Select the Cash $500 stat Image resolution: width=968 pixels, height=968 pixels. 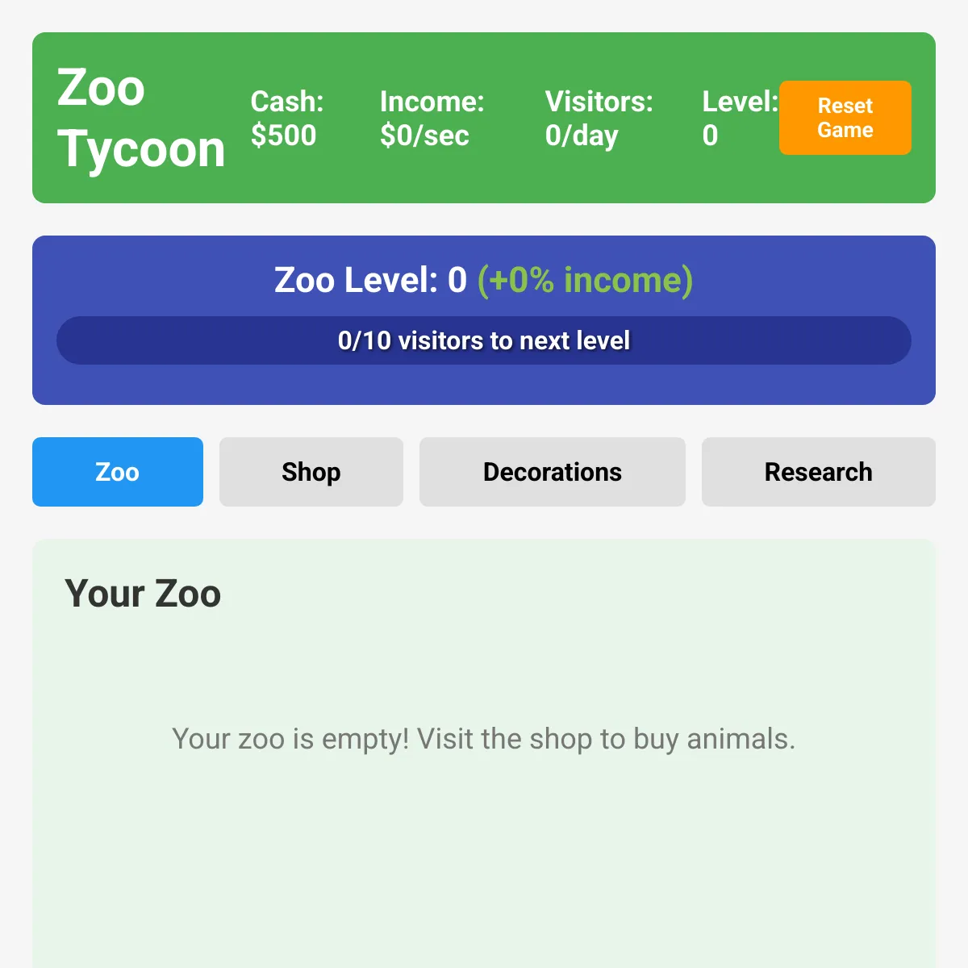pyautogui.click(x=287, y=118)
